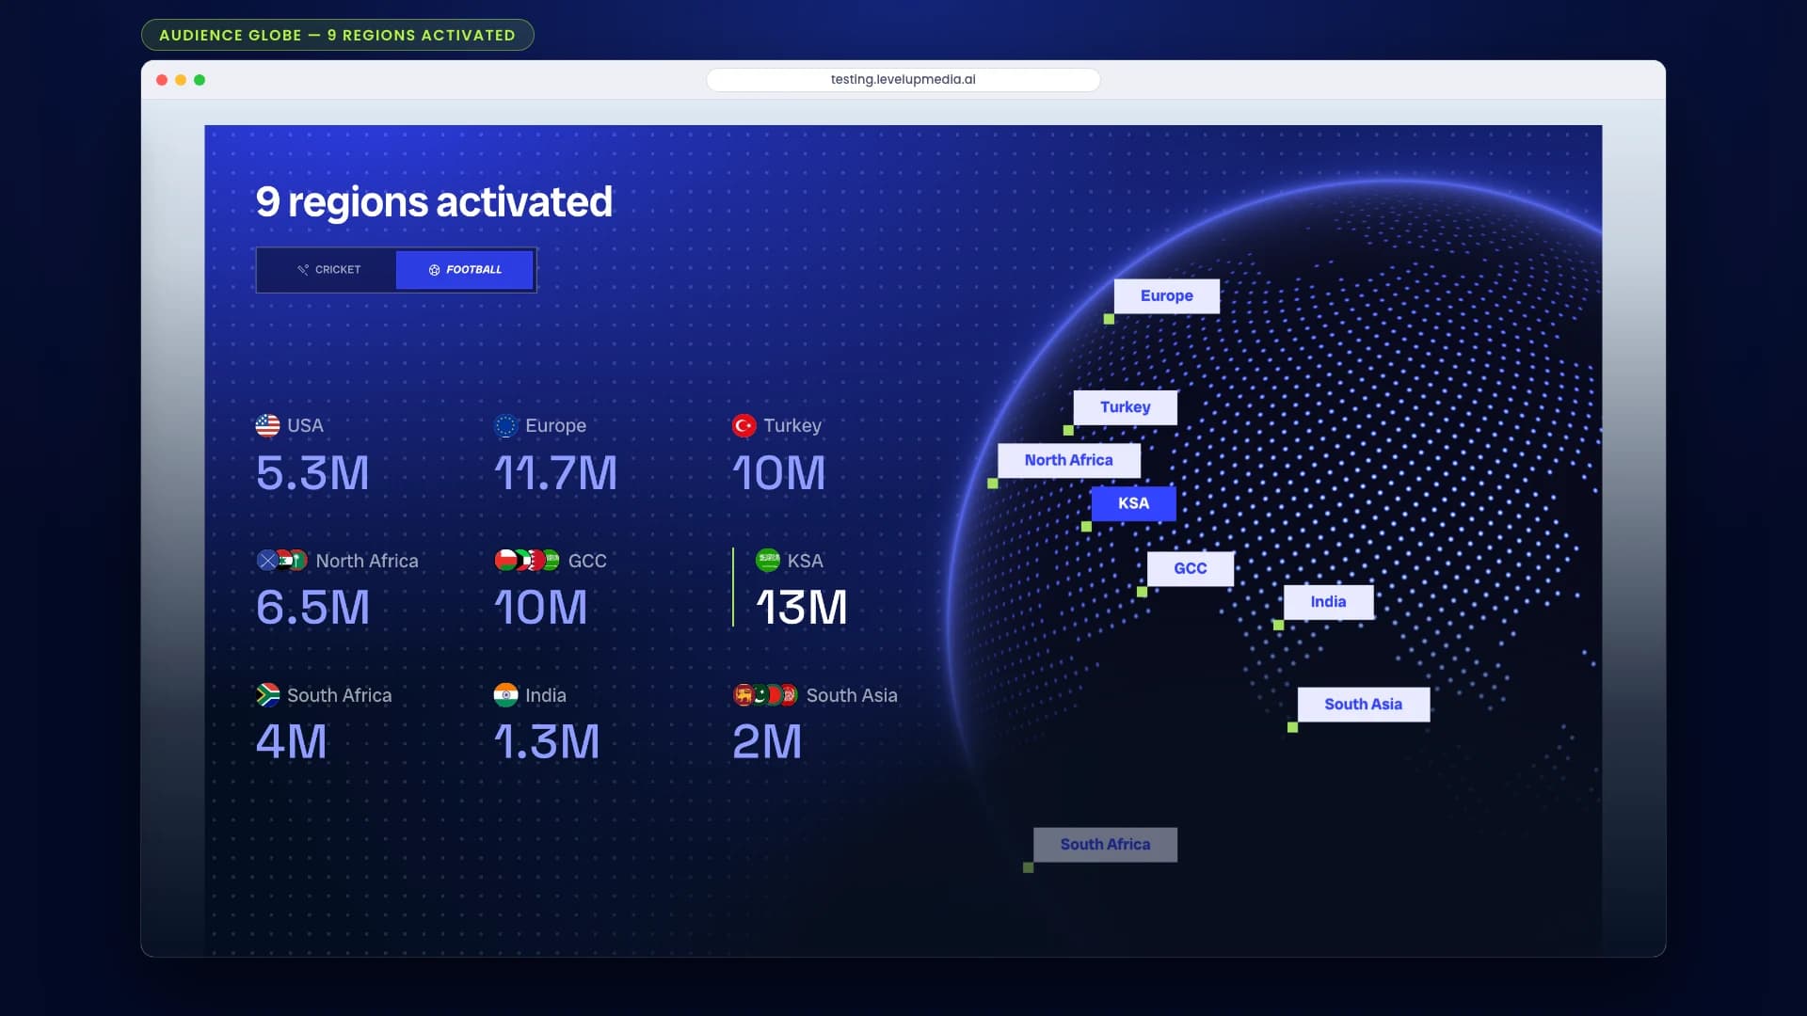This screenshot has width=1807, height=1016.
Task: Click the GCC flags cluster icon
Action: (527, 561)
